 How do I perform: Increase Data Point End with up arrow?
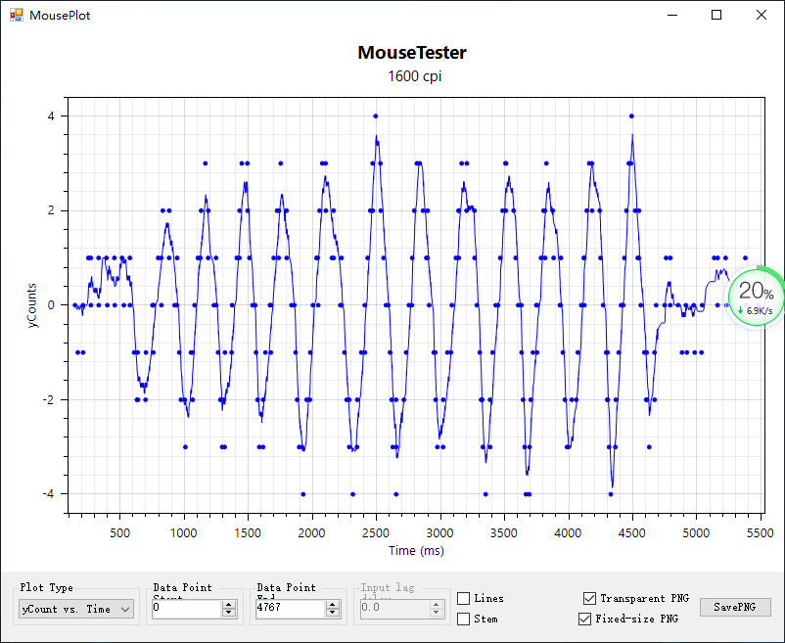pyautogui.click(x=334, y=605)
